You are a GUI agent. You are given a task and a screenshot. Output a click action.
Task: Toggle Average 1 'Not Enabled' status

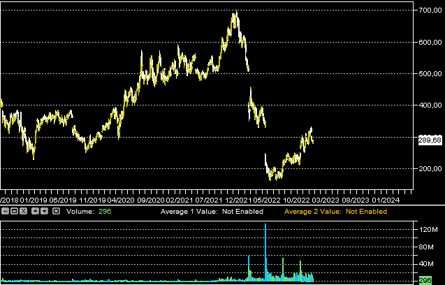pyautogui.click(x=243, y=211)
